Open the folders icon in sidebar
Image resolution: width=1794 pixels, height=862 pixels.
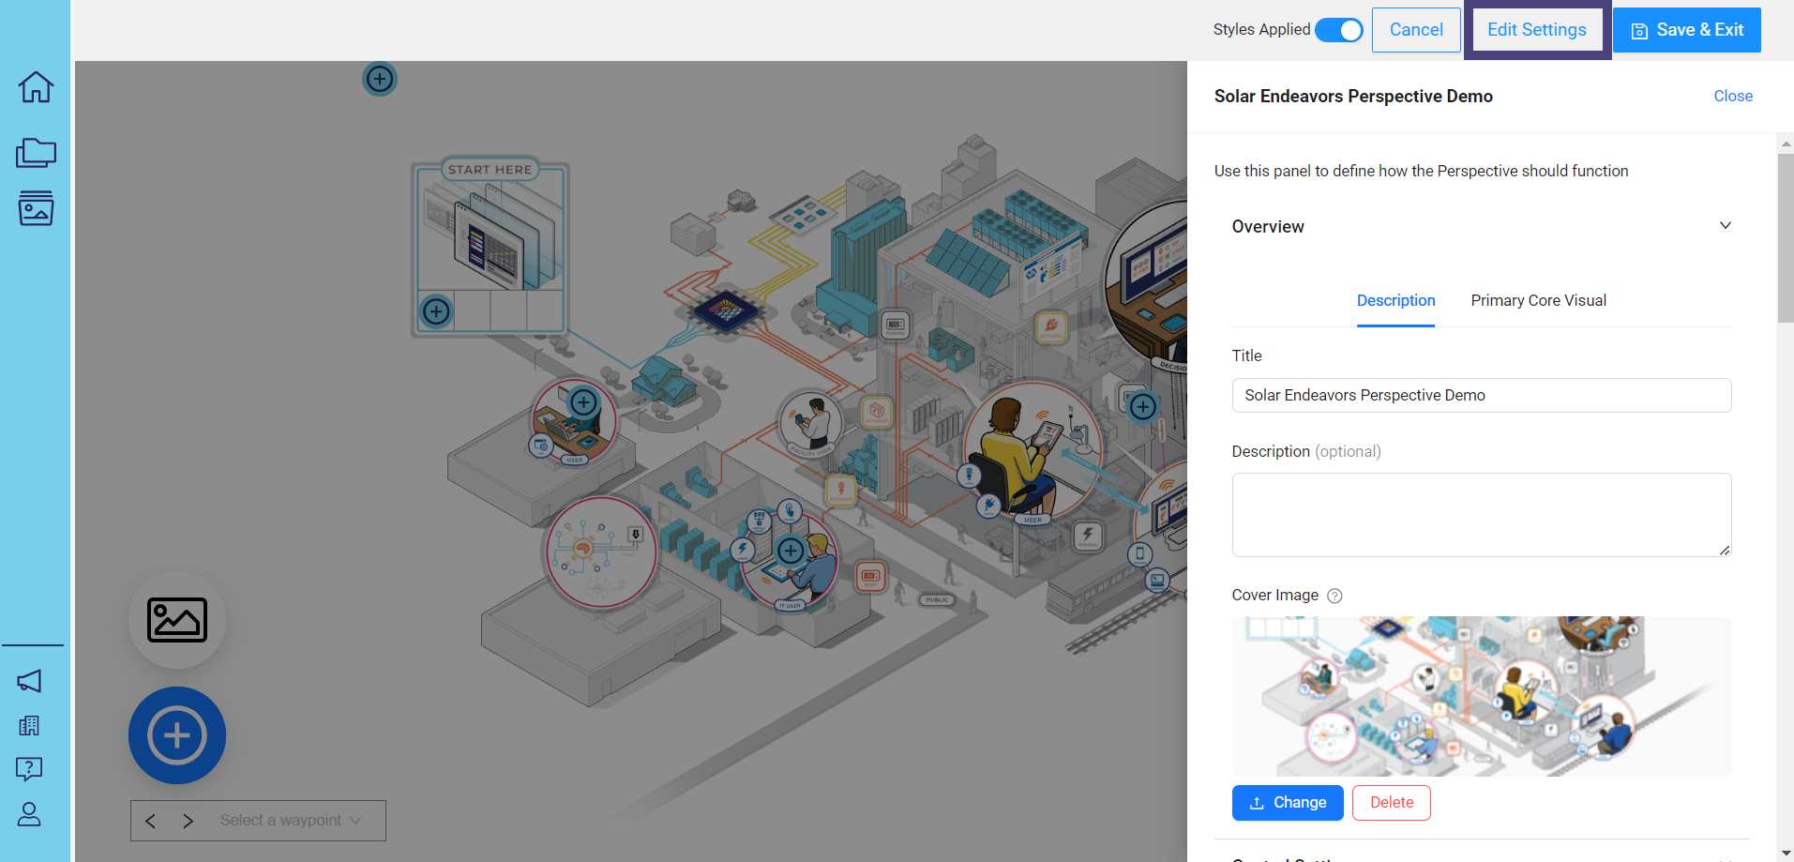coord(36,152)
